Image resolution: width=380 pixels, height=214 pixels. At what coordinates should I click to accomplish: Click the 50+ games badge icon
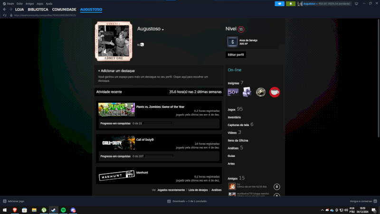[x=233, y=92]
